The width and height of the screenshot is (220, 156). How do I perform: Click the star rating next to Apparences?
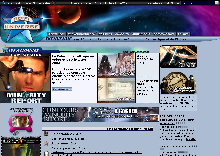pos(181,123)
